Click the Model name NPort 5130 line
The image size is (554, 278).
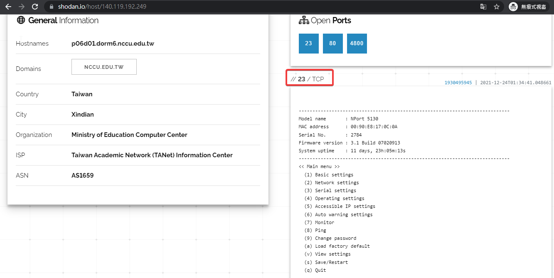tap(338, 119)
